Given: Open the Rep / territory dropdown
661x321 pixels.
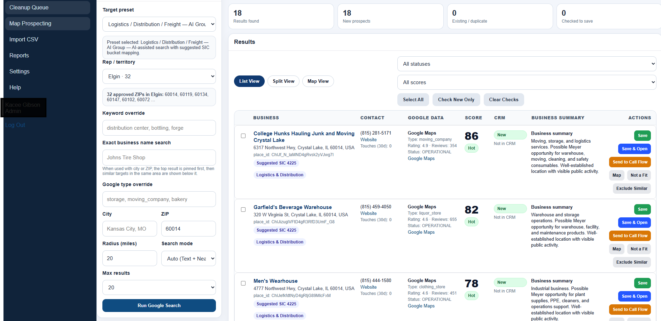Looking at the screenshot, I should (x=159, y=77).
